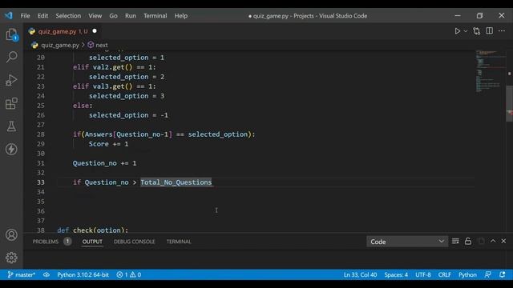513x288 pixels.
Task: Select the Python 3.10.2 64-bit interpreter
Action: click(83, 274)
